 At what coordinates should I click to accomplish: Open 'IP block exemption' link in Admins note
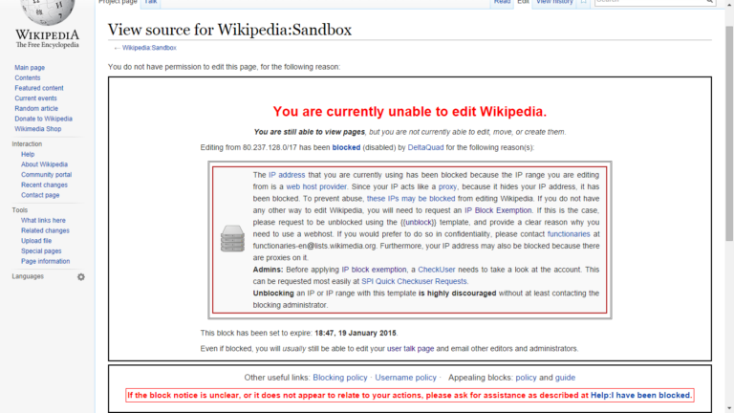pos(374,270)
